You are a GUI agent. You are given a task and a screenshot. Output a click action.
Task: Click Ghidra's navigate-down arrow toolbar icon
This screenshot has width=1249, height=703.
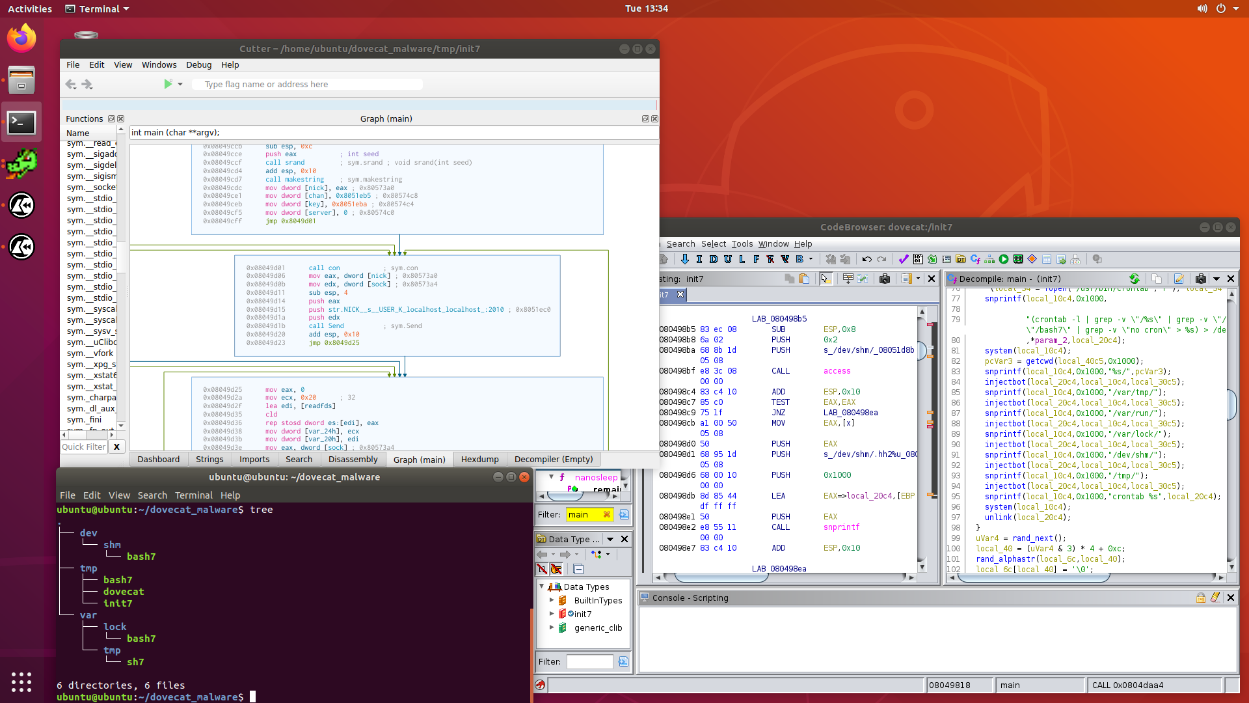pyautogui.click(x=685, y=259)
